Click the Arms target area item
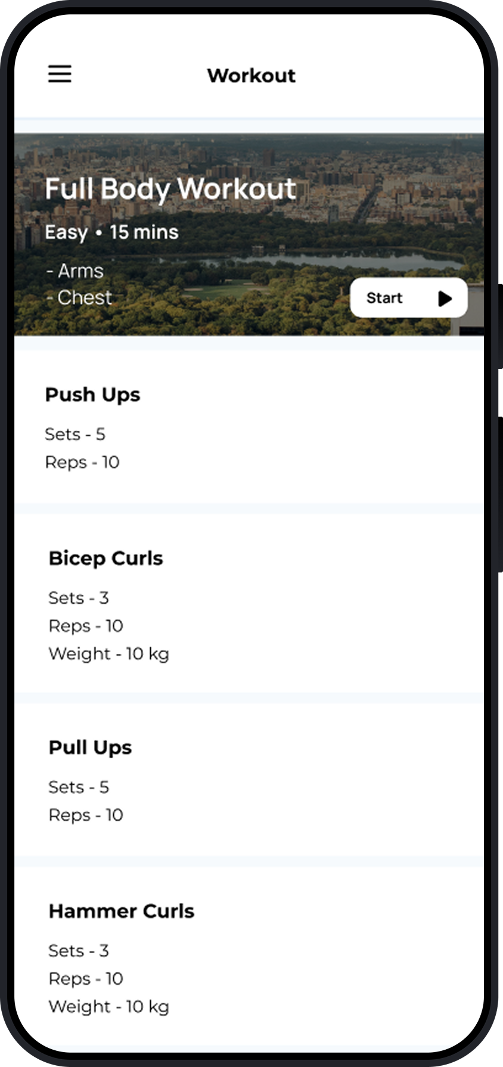The image size is (503, 1067). coord(75,271)
